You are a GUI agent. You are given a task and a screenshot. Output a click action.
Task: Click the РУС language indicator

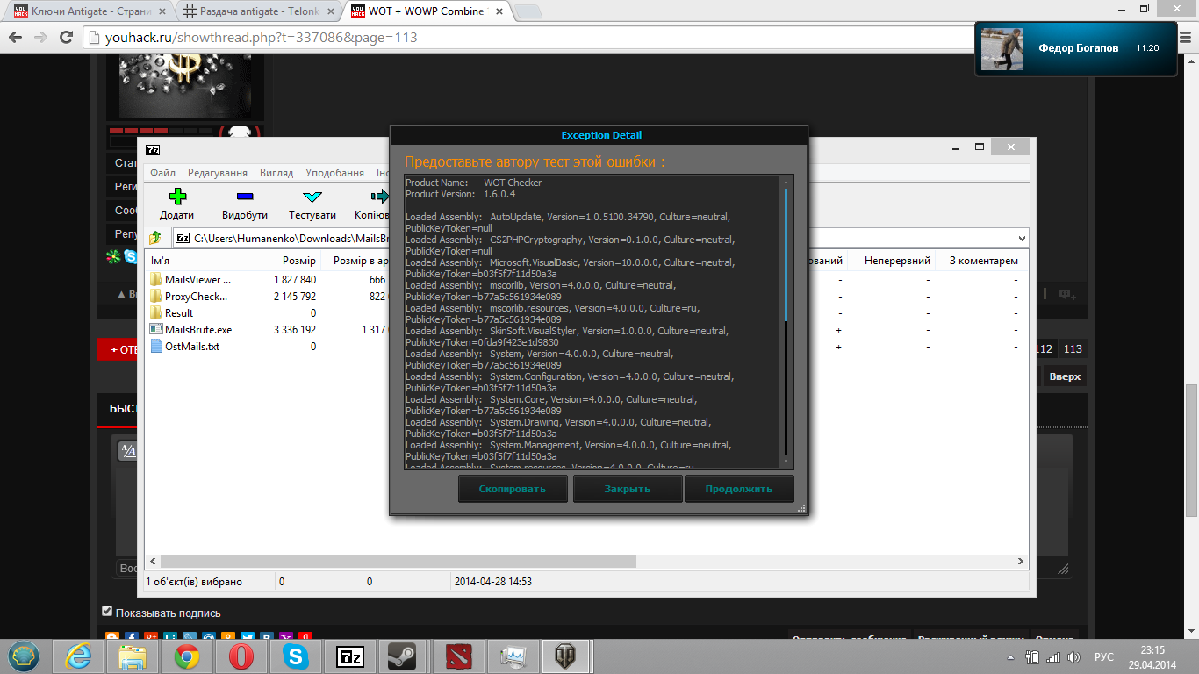(1104, 657)
